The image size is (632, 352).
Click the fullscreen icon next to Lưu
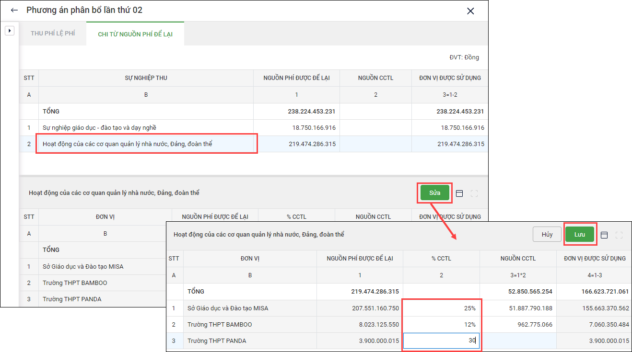(x=619, y=235)
